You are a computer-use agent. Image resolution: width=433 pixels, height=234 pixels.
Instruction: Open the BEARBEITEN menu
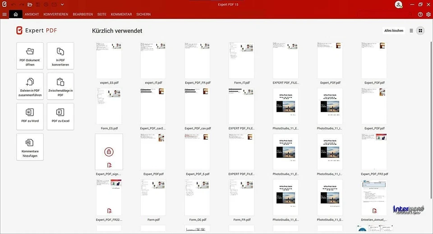click(x=83, y=14)
